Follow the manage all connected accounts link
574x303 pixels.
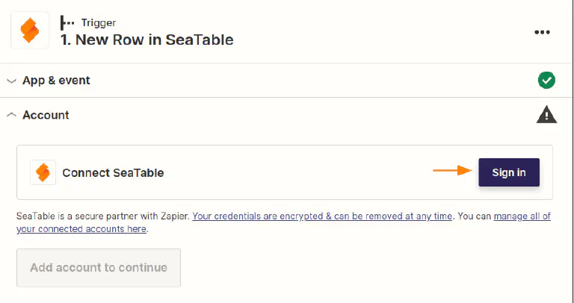(x=522, y=216)
